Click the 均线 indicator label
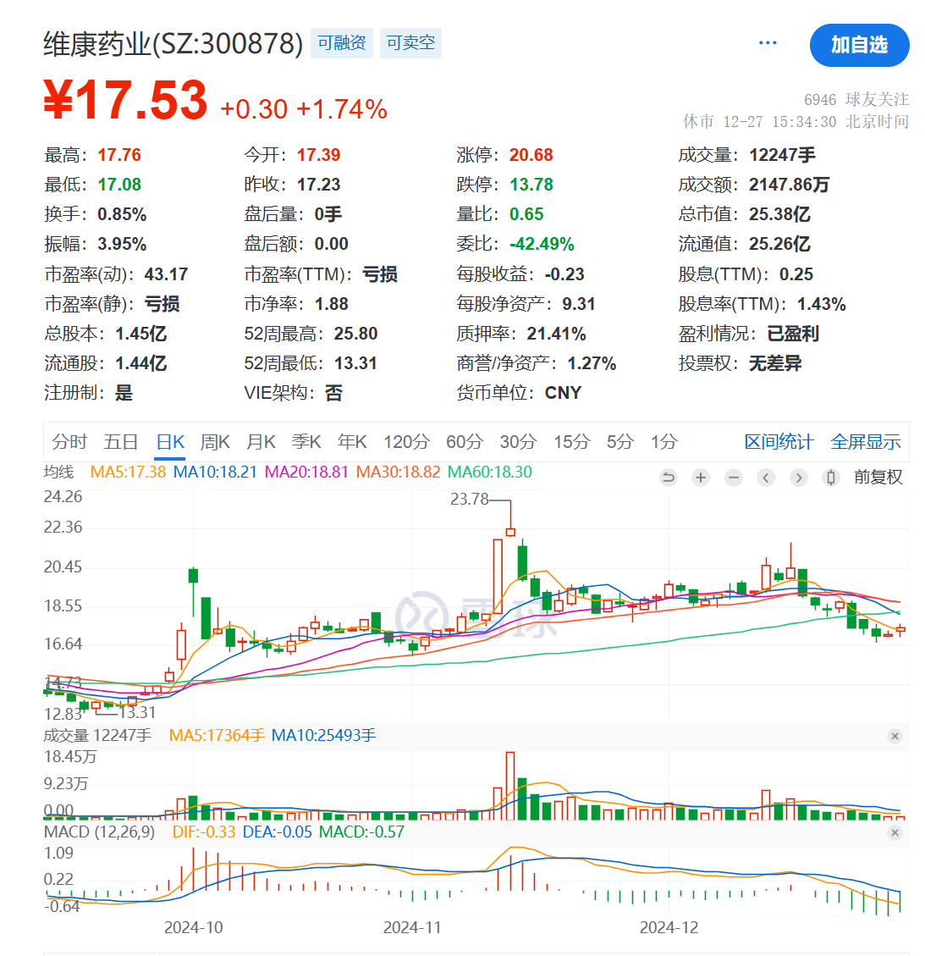This screenshot has width=925, height=956. tap(58, 472)
